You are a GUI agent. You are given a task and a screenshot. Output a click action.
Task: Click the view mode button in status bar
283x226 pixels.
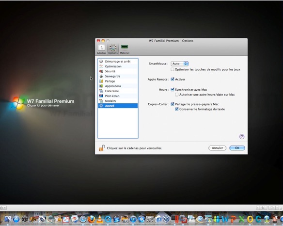click(272, 208)
